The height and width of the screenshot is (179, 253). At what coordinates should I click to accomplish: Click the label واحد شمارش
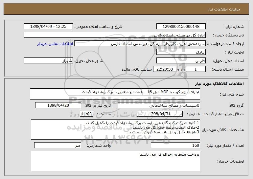99,145
